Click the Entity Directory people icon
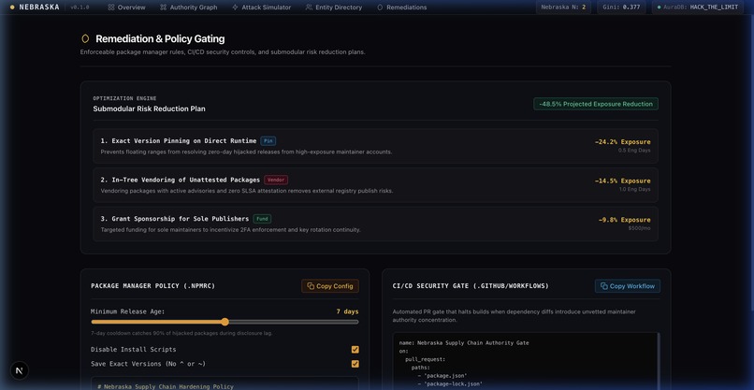Screen dimensions: 754x390 point(309,7)
